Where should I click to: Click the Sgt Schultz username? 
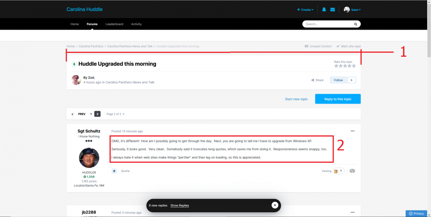click(89, 131)
